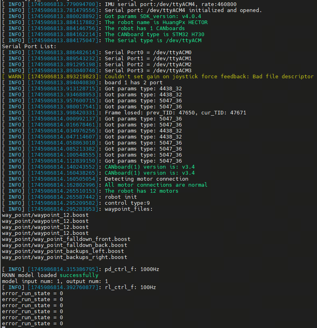The height and width of the screenshot is (328, 317).
Task: Click 'All motor connections are normal' message
Action: tap(156, 185)
